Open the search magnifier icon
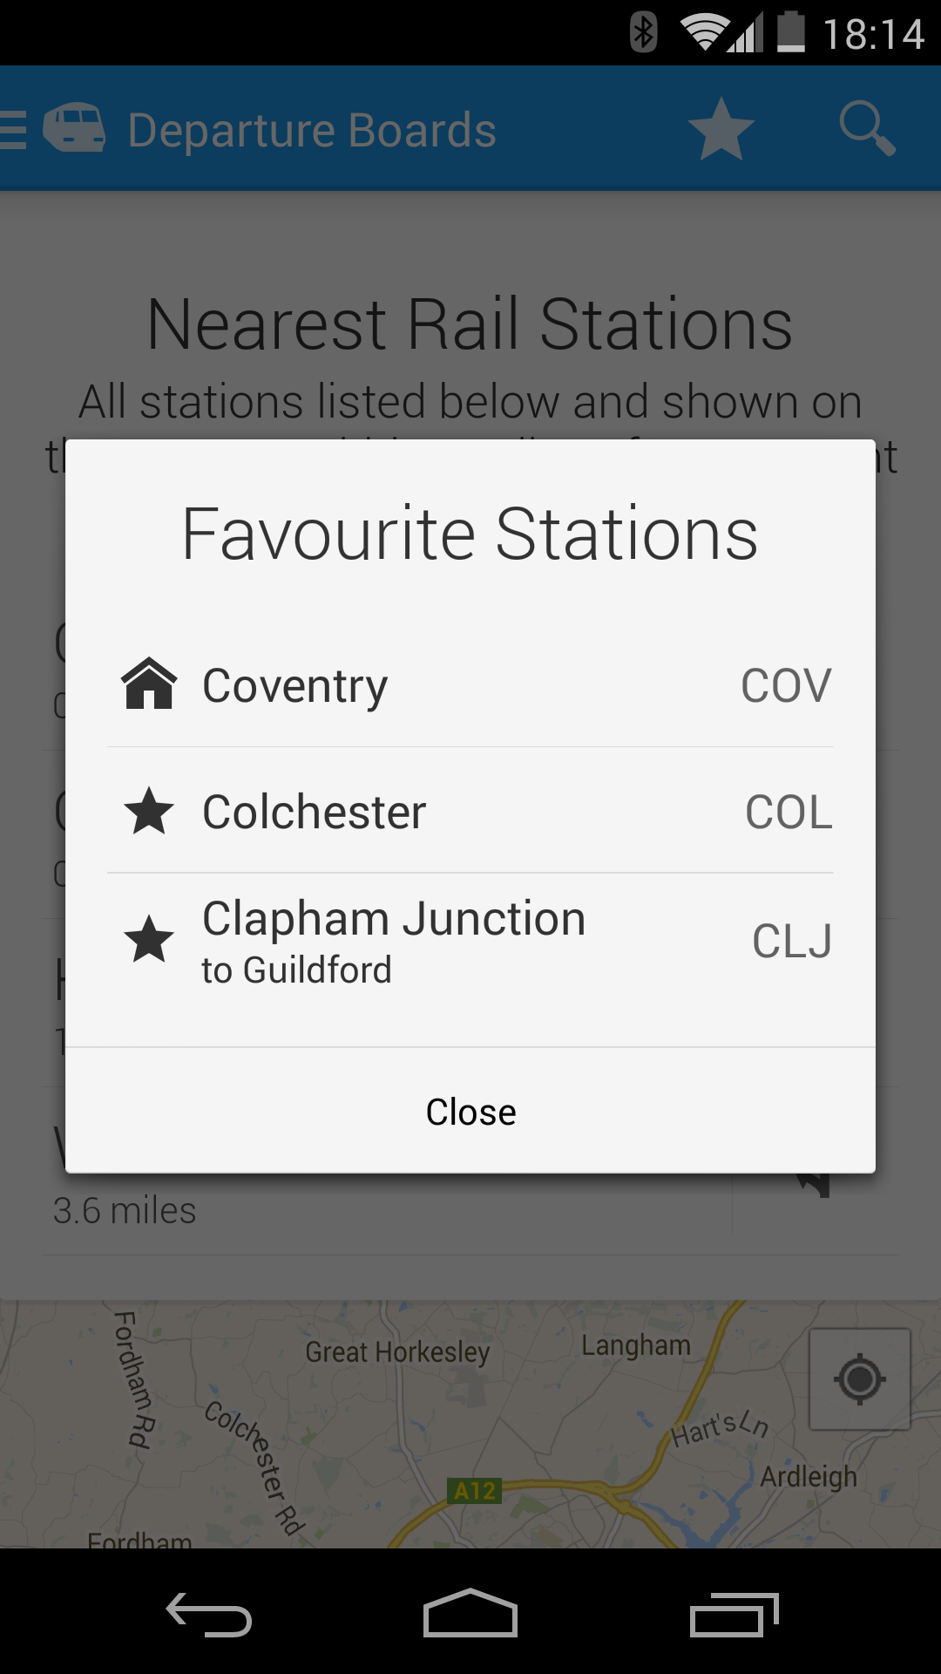Screen dimensions: 941x1674 867,129
